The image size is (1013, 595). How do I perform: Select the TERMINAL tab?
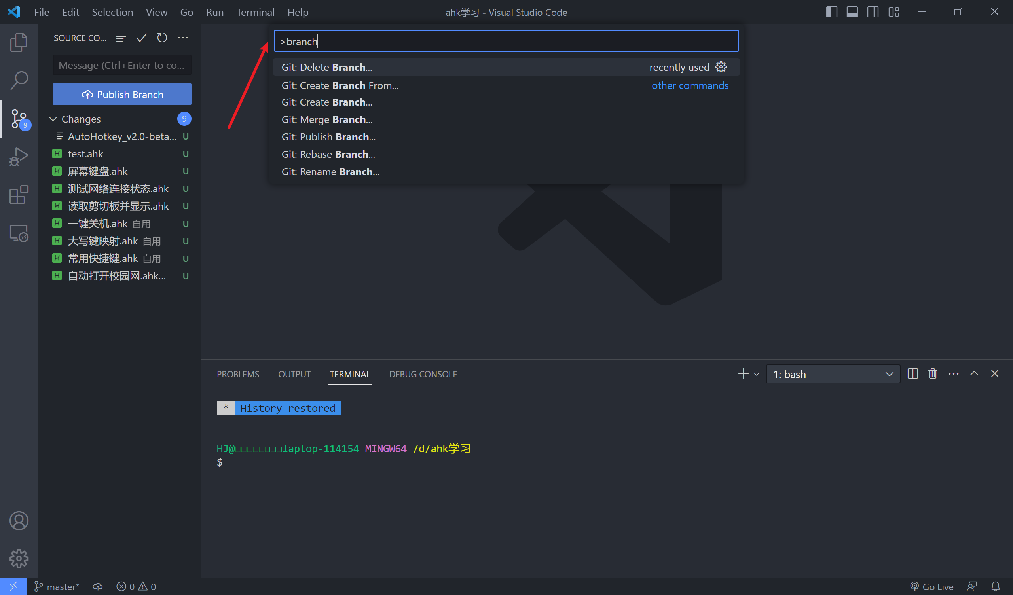[350, 374]
